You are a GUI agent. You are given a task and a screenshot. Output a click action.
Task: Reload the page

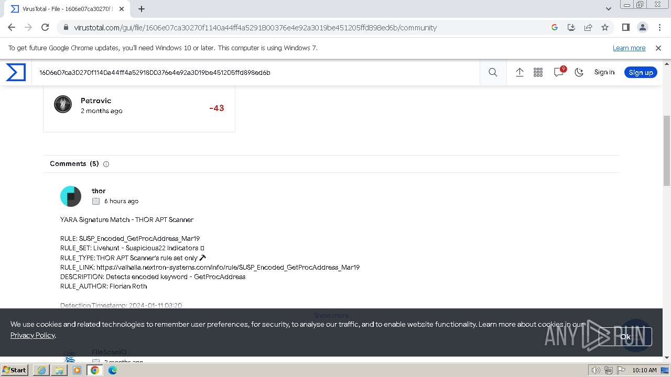(x=45, y=27)
